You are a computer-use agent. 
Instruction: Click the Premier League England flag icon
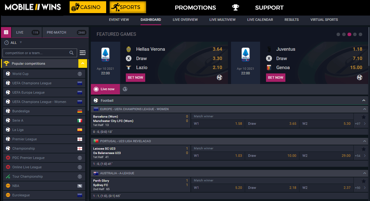[x=80, y=139]
